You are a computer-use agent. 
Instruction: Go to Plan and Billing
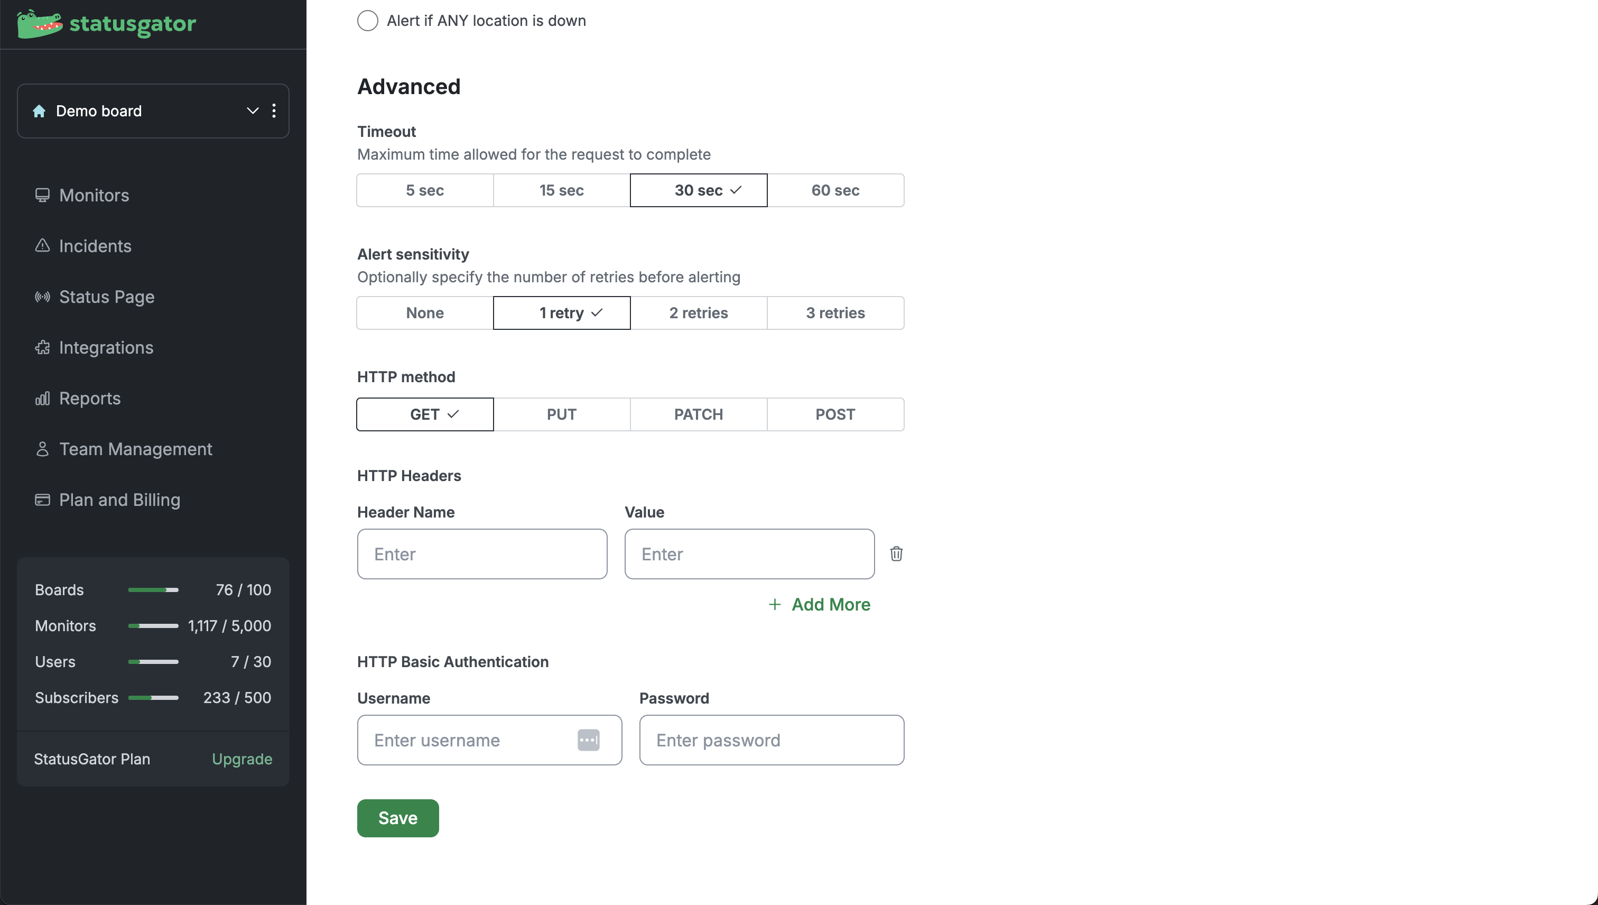119,500
